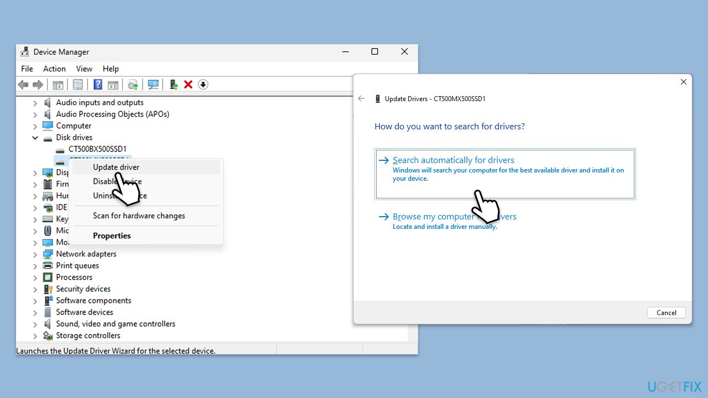This screenshot has width=708, height=398.
Task: Select the keyboard icon on the Key row
Action: [x=48, y=219]
